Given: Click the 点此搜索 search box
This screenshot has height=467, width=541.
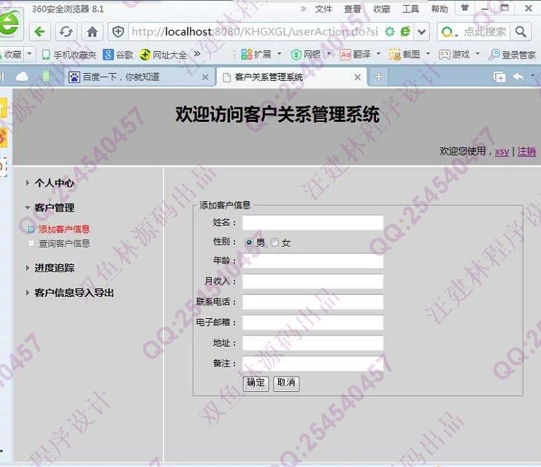Looking at the screenshot, I should (x=486, y=32).
